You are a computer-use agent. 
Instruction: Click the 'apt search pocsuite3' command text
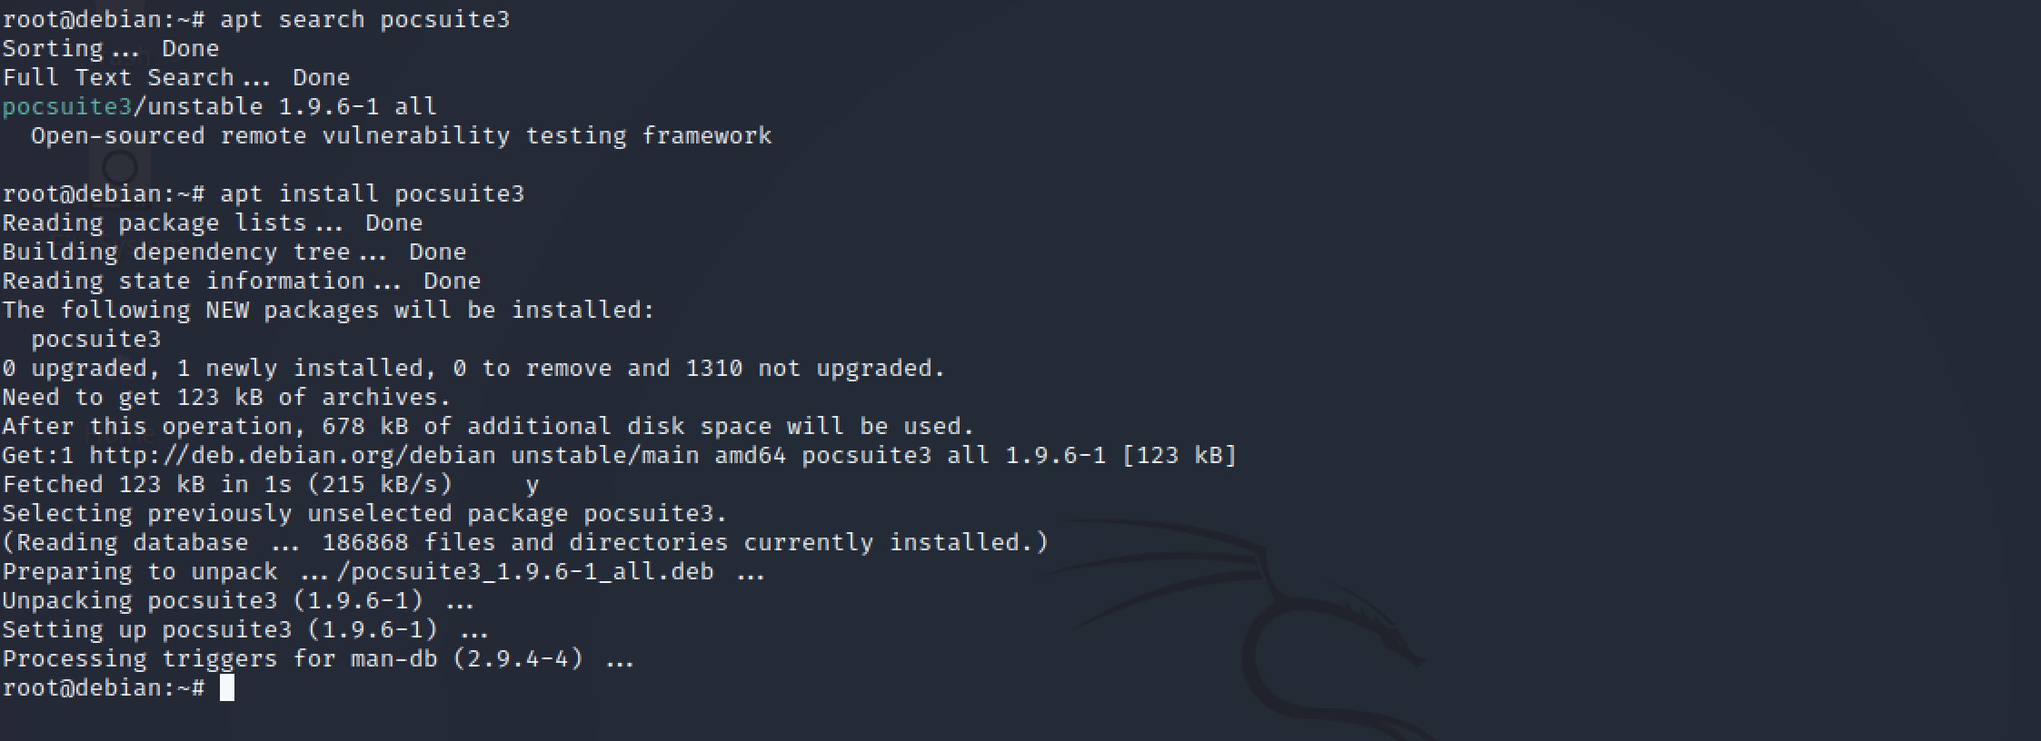365,19
